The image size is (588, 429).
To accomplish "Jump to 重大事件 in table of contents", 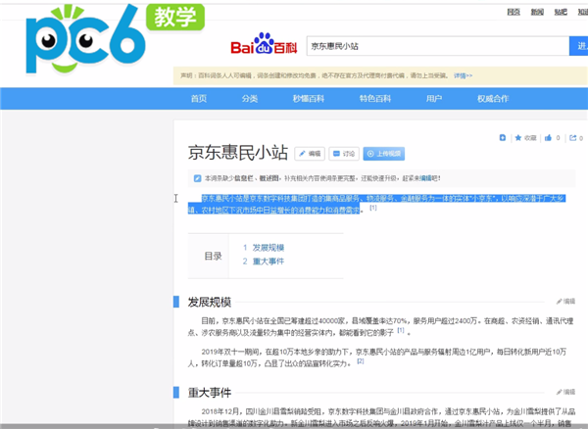I will pyautogui.click(x=269, y=262).
